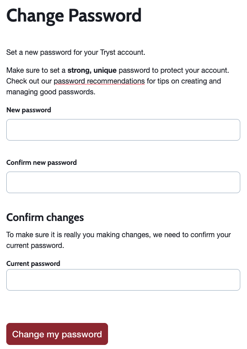Screen dimensions: 247x349
Task: Click 'Make sure to set a' text
Action: pos(36,71)
